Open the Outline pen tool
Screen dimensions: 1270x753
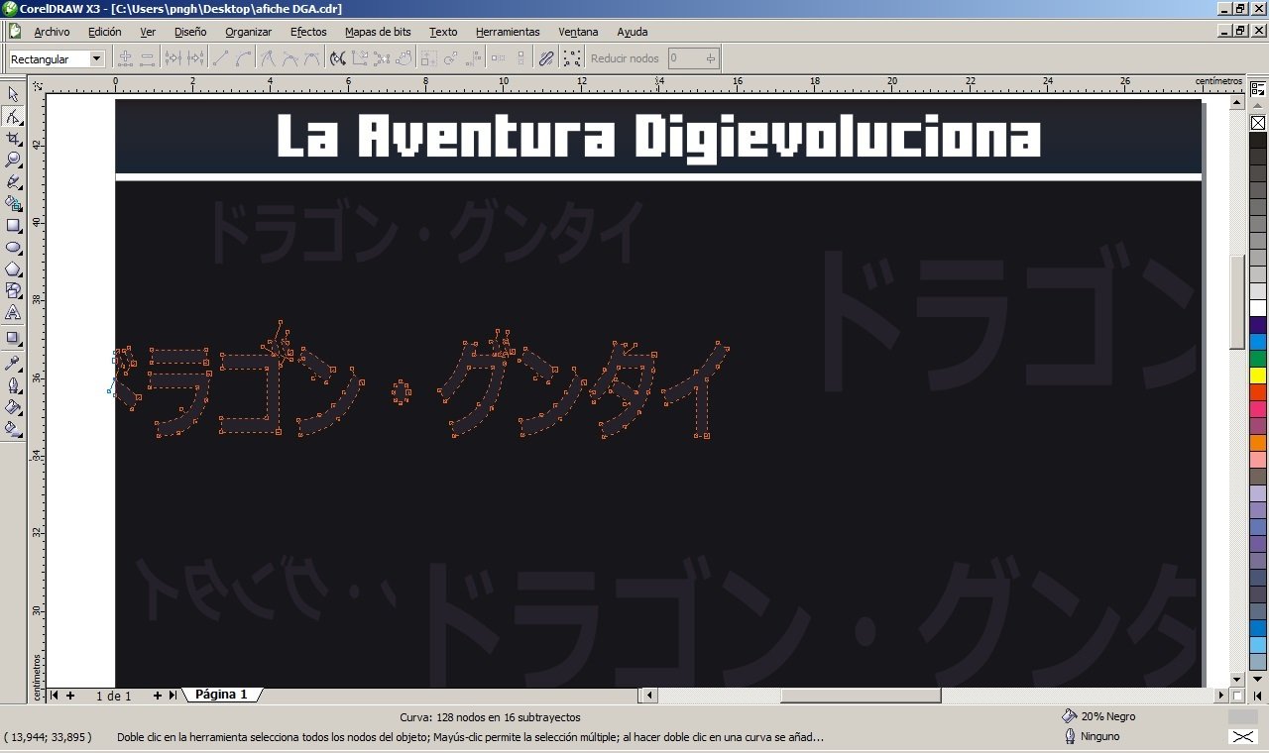click(13, 384)
